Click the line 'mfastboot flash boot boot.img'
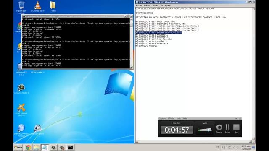The height and width of the screenshot is (151, 269). point(155,21)
